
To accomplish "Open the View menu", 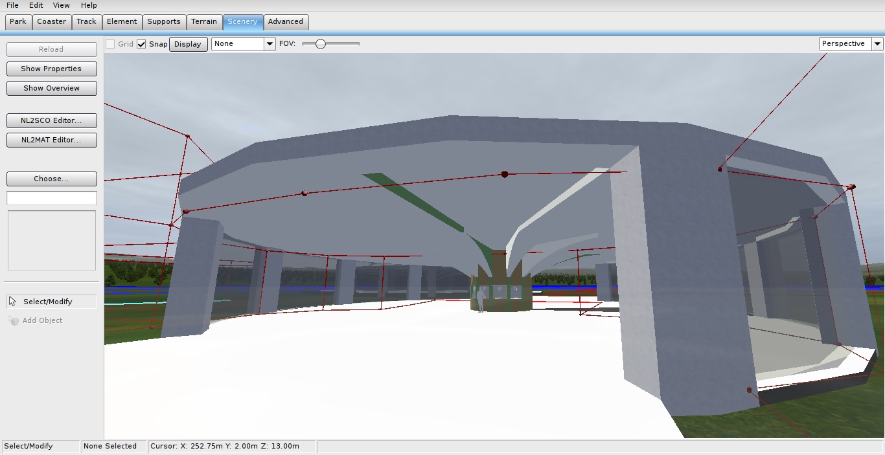I will tap(62, 5).
